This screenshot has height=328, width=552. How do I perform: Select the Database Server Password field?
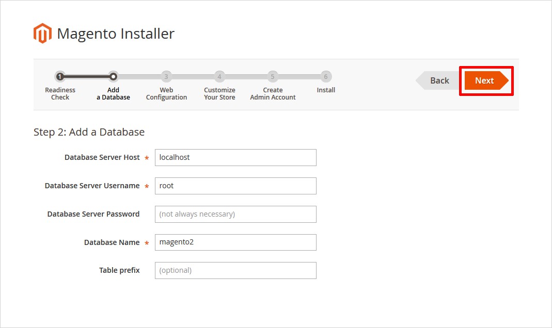pyautogui.click(x=235, y=214)
